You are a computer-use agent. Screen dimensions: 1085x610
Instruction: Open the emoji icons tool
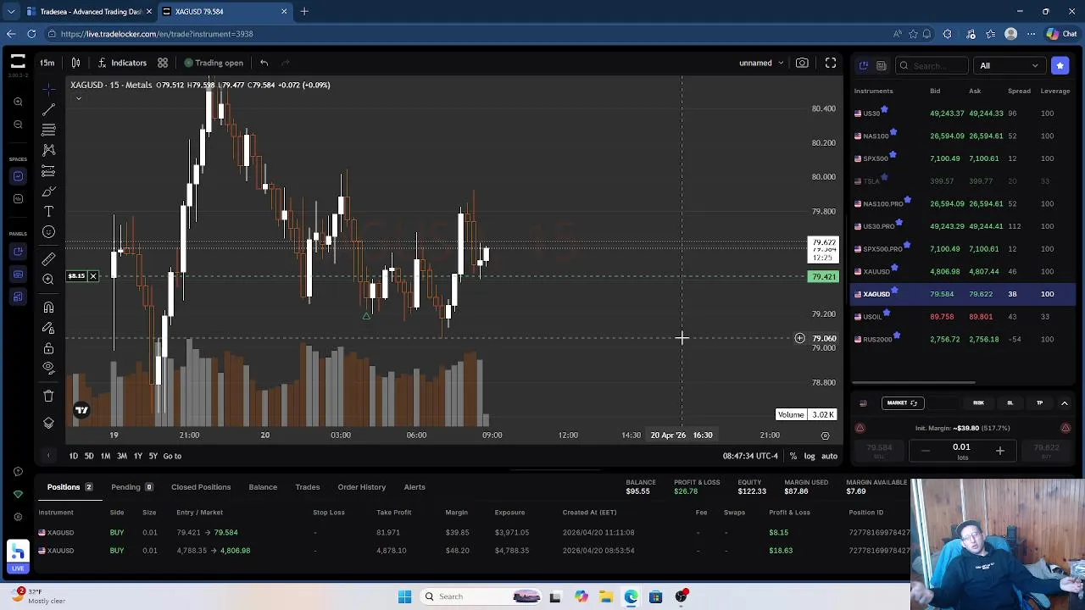pyautogui.click(x=48, y=232)
